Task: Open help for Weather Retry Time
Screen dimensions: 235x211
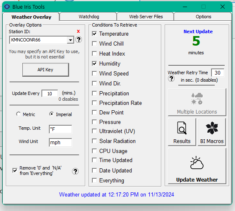Action: pyautogui.click(x=171, y=78)
